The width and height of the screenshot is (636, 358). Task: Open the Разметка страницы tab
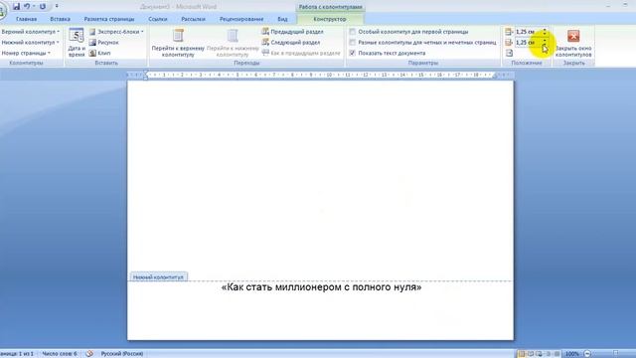pyautogui.click(x=109, y=19)
